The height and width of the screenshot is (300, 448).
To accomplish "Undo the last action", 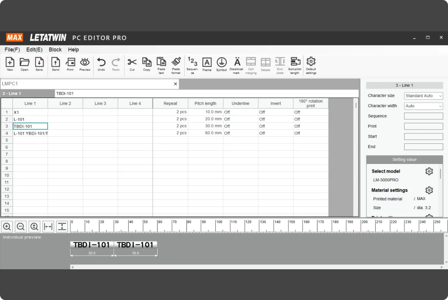I will (101, 64).
